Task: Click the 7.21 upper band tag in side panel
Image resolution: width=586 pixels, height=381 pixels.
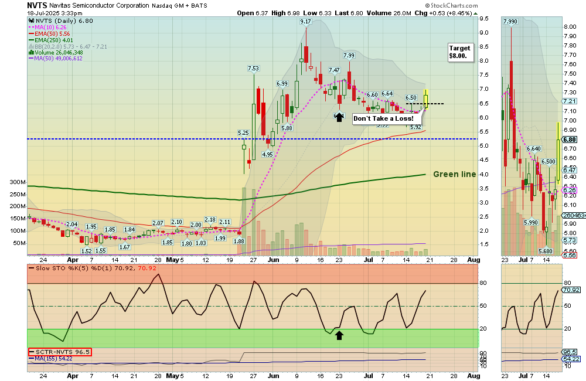Action: click(570, 101)
